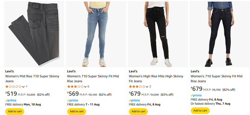Click the one-star rating icon for gray jeans
Screen dimensions: 250x115
[x=13, y=87]
